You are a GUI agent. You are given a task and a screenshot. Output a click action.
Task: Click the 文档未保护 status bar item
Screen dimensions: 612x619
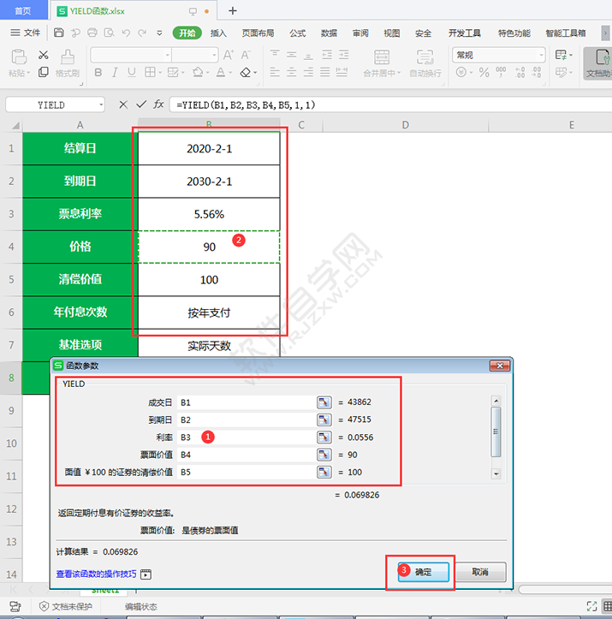[x=66, y=606]
